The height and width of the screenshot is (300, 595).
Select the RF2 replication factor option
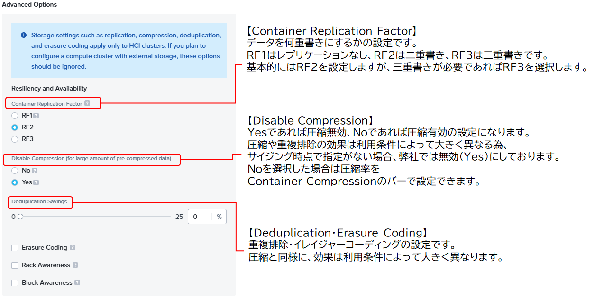[15, 127]
